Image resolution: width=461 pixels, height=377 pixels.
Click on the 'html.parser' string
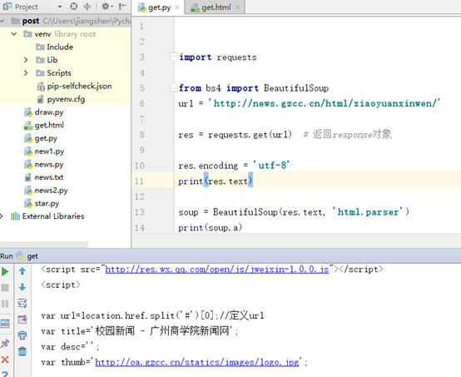(368, 212)
